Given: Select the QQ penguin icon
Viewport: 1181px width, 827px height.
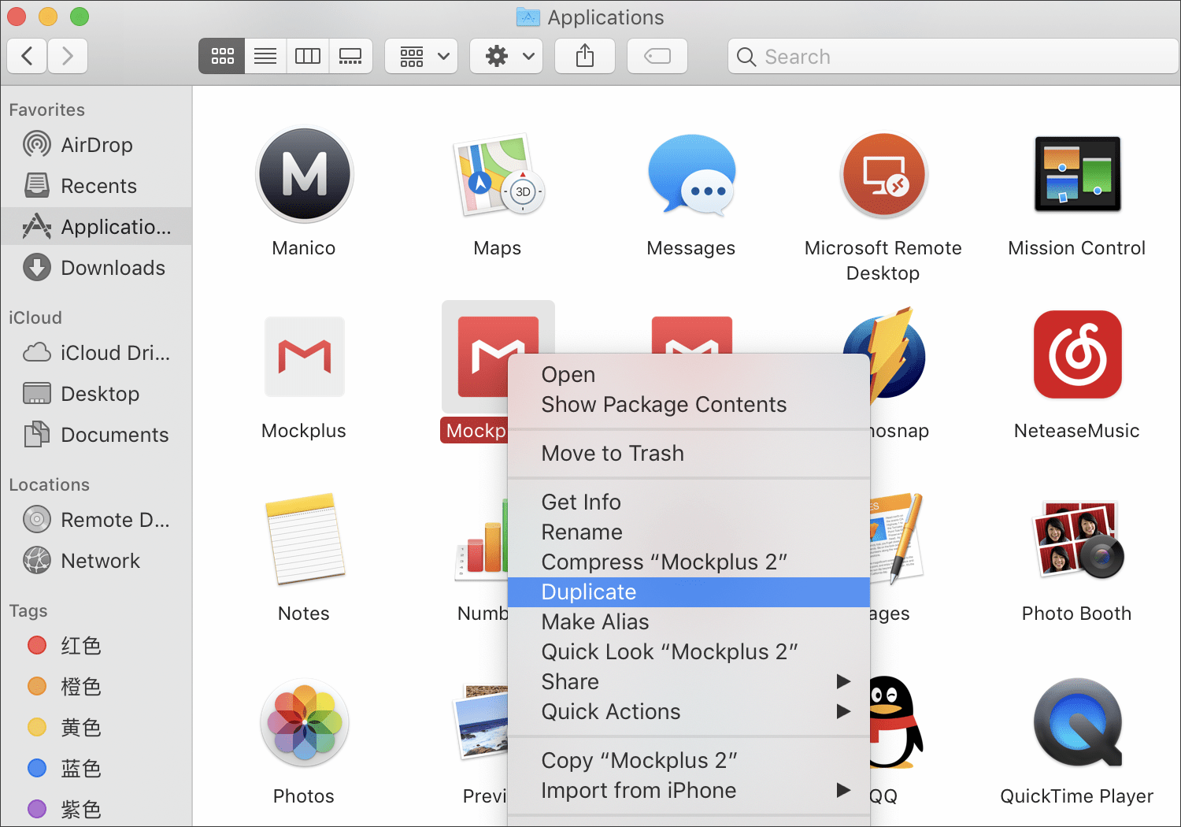Looking at the screenshot, I should click(x=895, y=722).
